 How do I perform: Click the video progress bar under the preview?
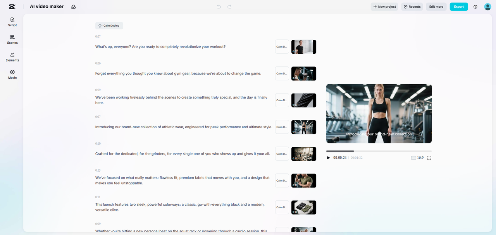379,151
